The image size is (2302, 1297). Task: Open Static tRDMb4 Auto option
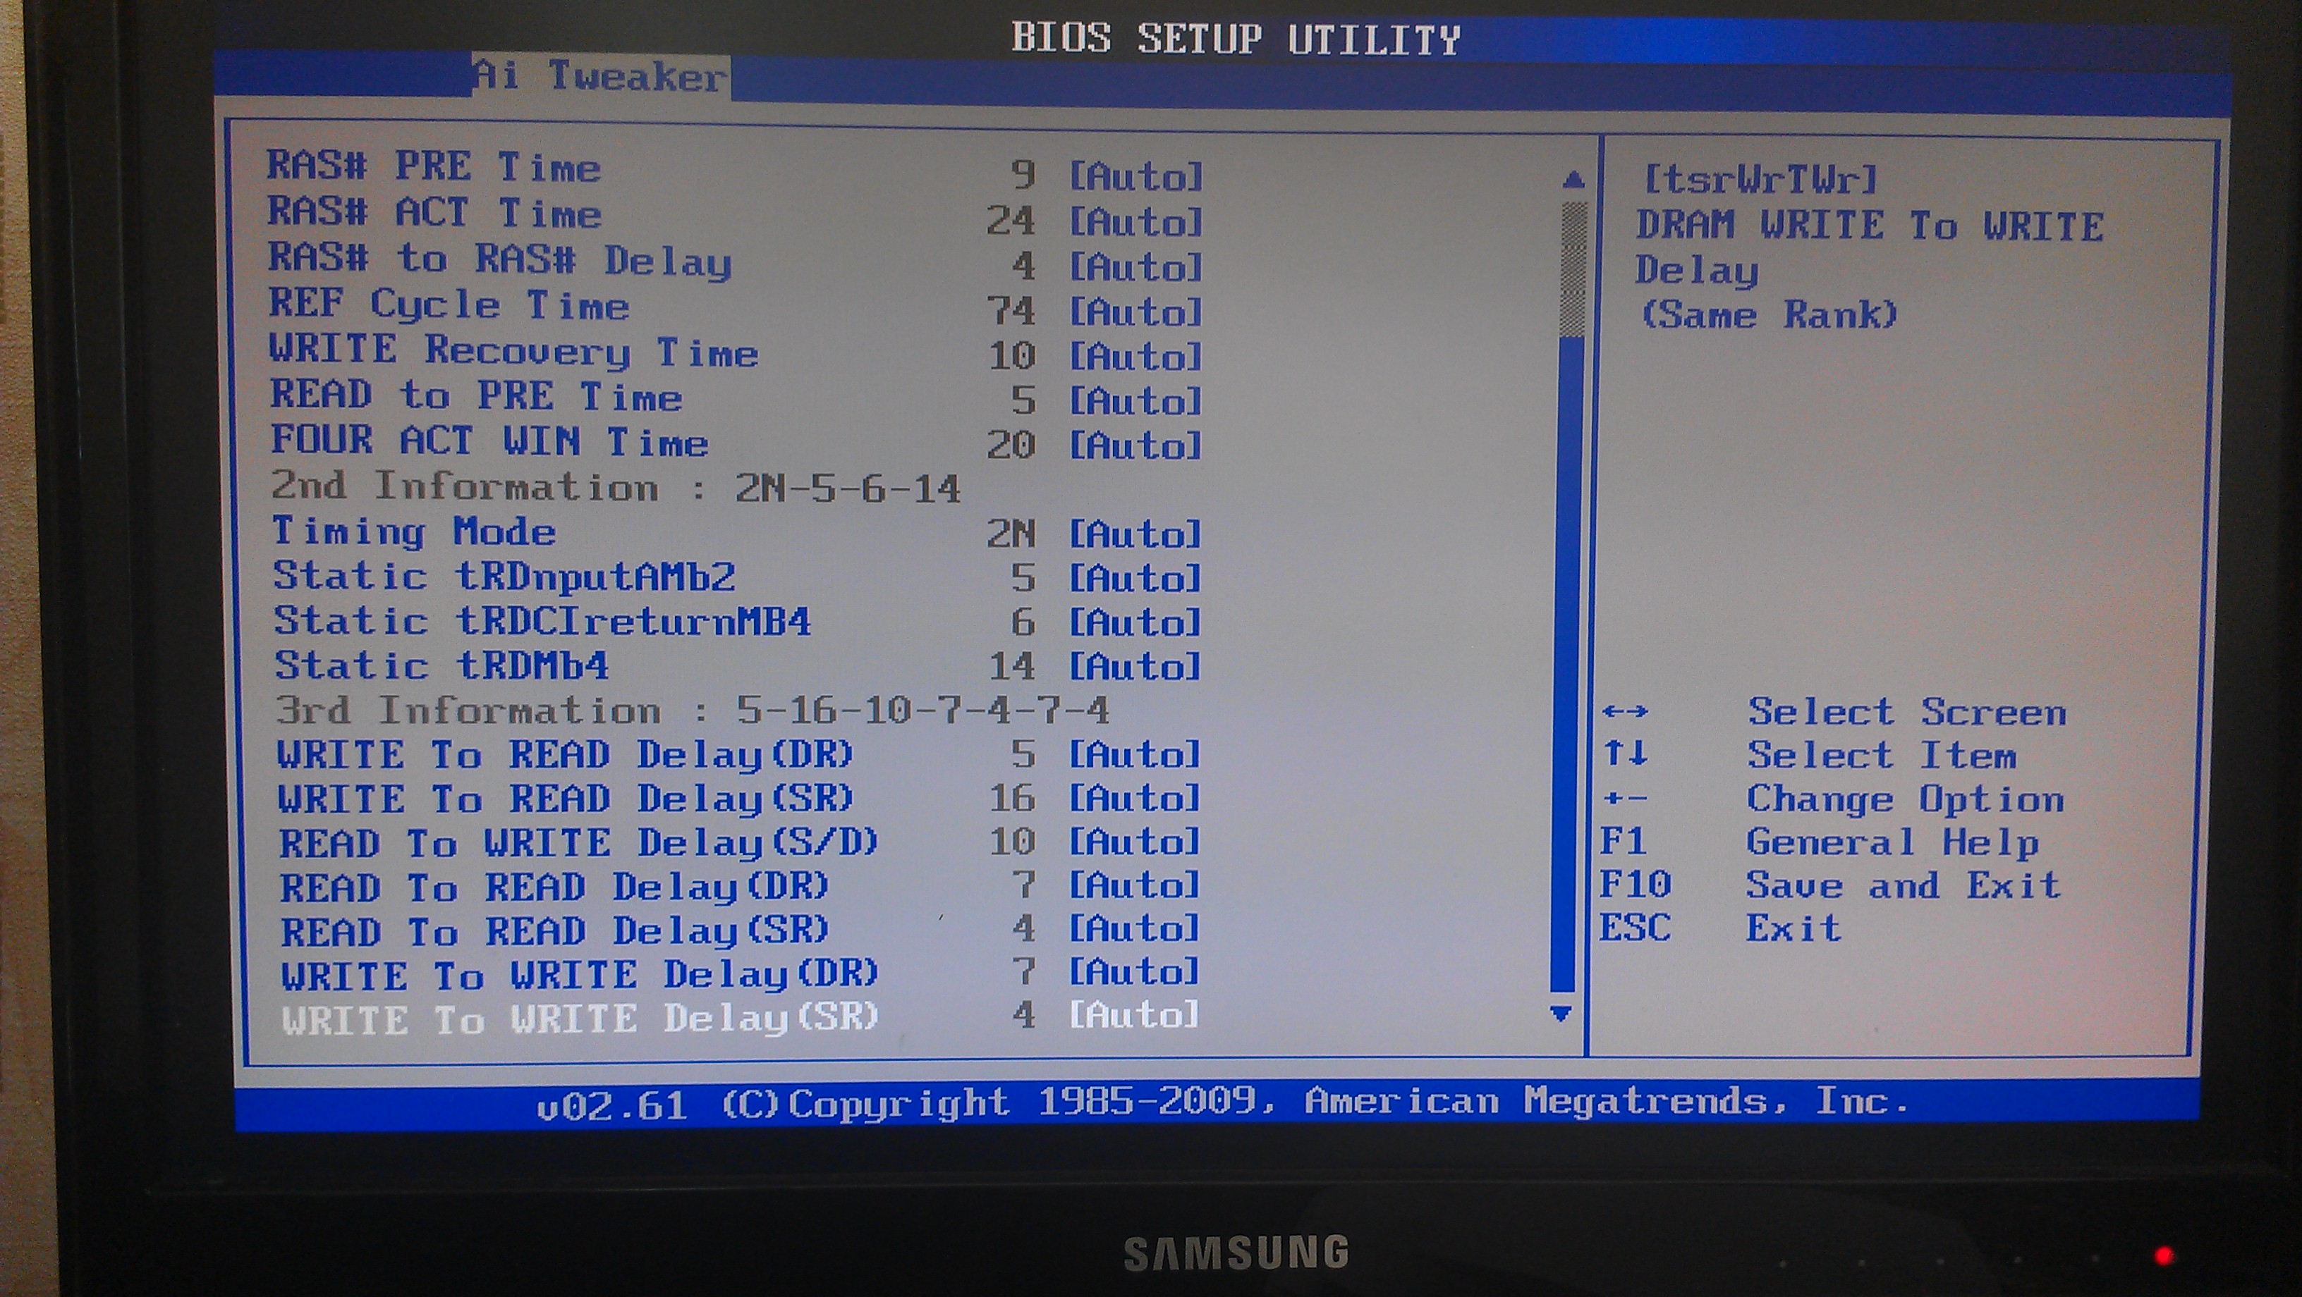pos(1135,666)
